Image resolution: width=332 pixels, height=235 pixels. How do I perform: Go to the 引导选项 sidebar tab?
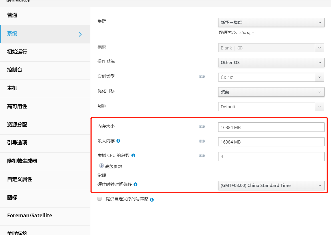[x=17, y=143]
